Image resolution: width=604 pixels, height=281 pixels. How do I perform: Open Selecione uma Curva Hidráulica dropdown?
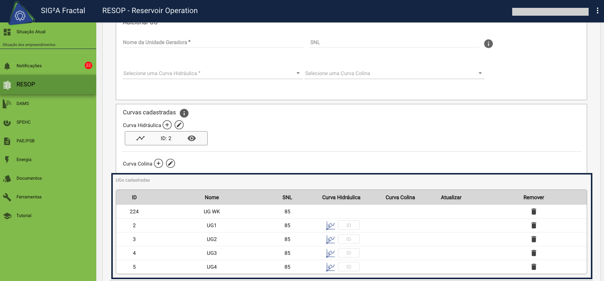(x=212, y=73)
